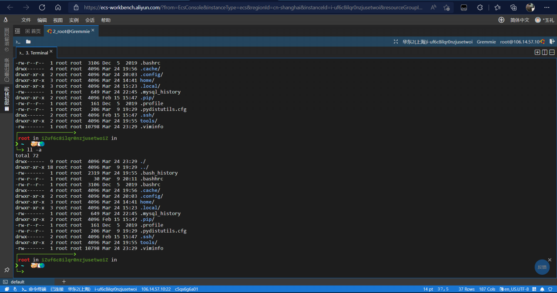Open the 帮助 menu
This screenshot has width=557, height=293.
click(106, 20)
